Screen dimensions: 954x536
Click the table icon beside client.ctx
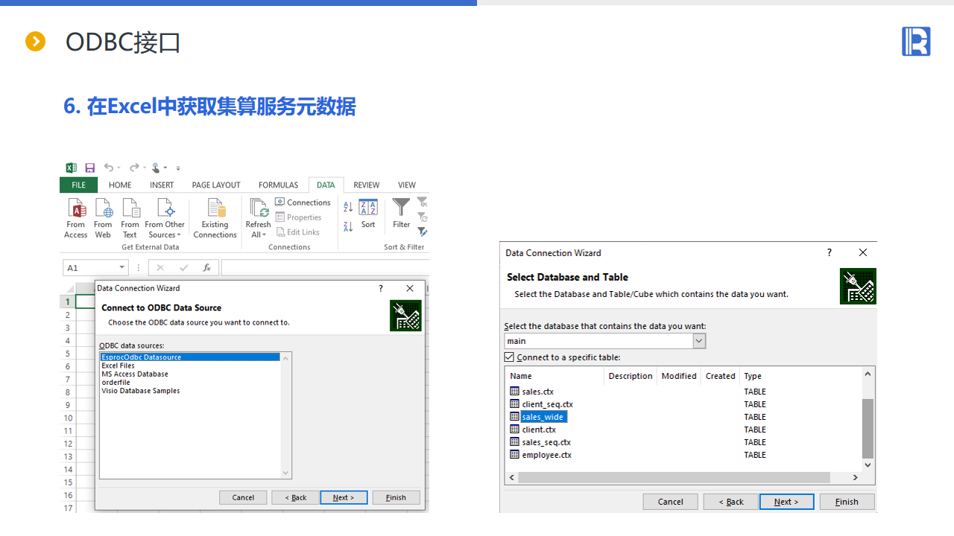(514, 430)
